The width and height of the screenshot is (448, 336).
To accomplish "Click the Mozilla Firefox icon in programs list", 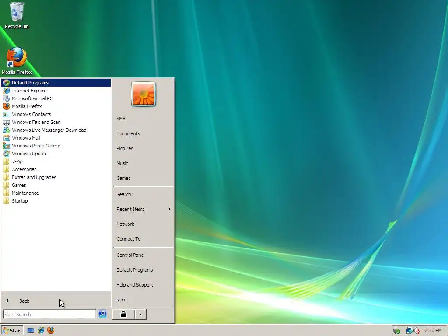I will [6, 106].
